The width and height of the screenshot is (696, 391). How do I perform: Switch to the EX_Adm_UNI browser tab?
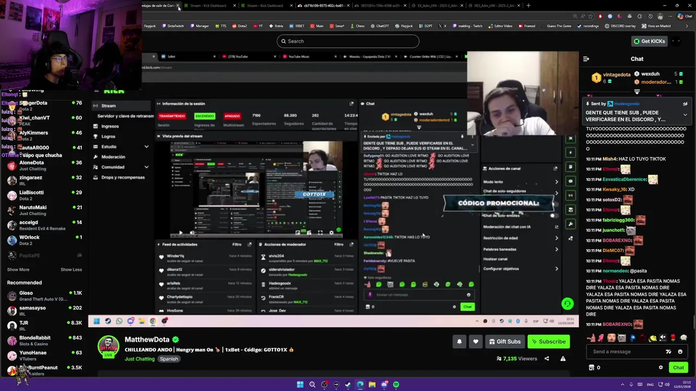437,5
